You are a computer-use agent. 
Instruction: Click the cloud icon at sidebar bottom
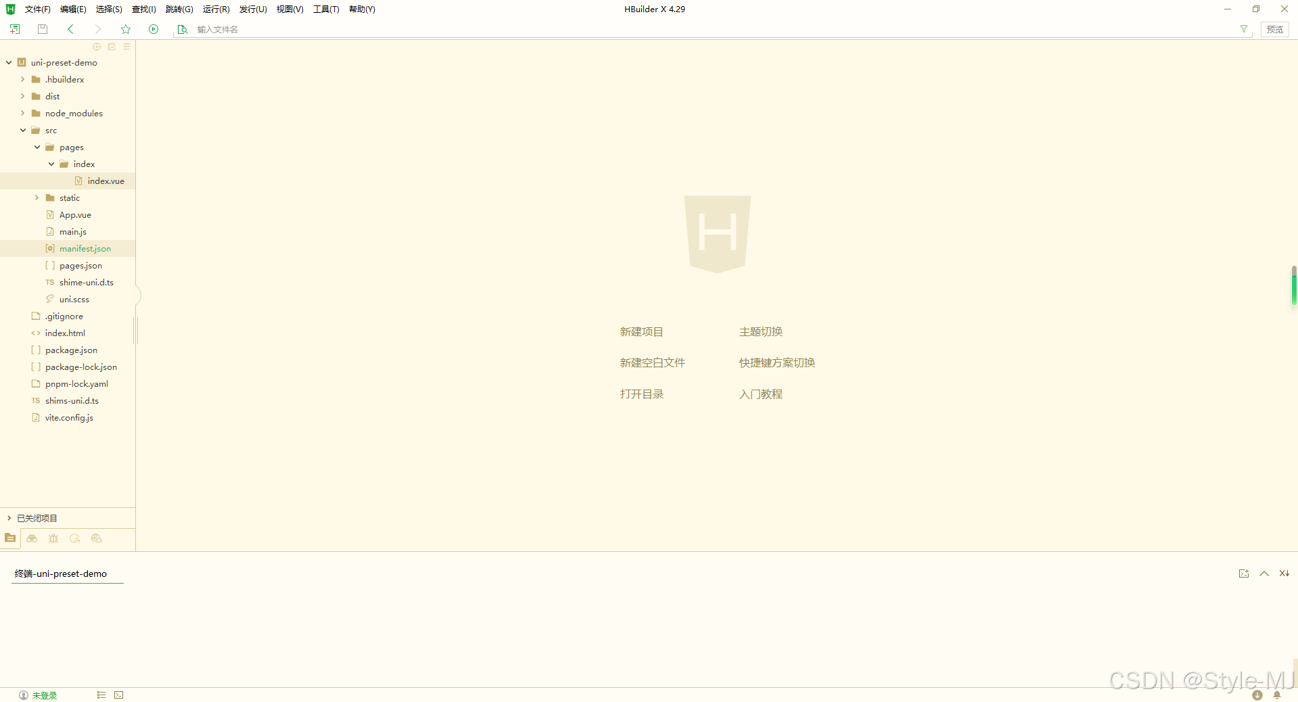97,538
